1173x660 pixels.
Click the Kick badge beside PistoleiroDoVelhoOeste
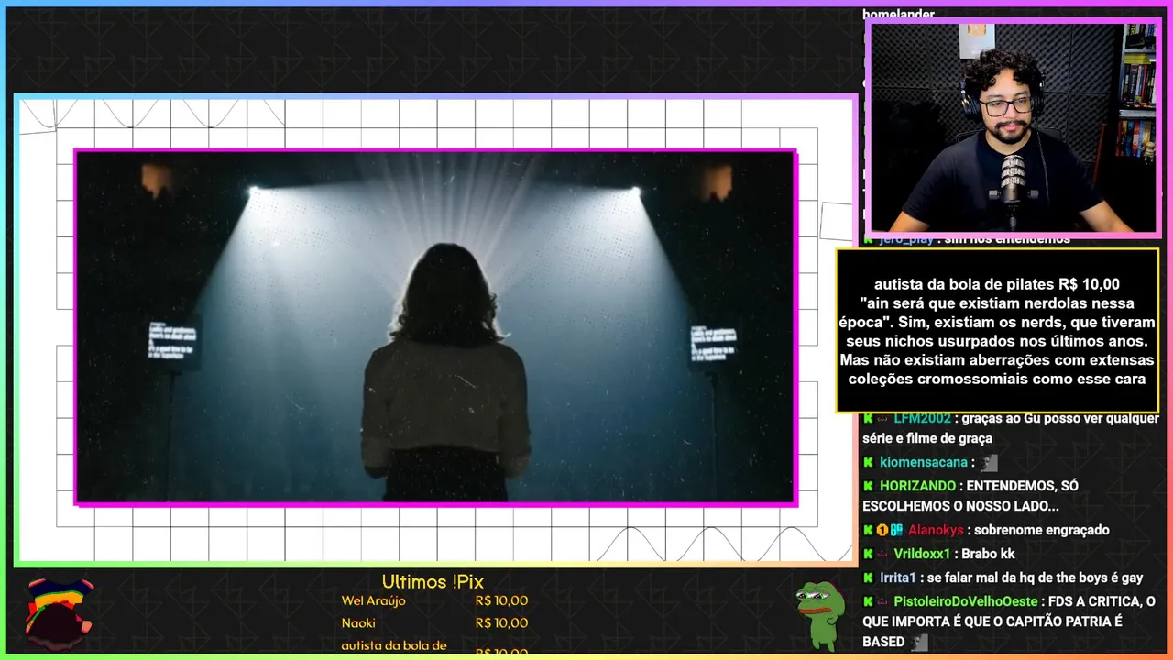(x=868, y=601)
